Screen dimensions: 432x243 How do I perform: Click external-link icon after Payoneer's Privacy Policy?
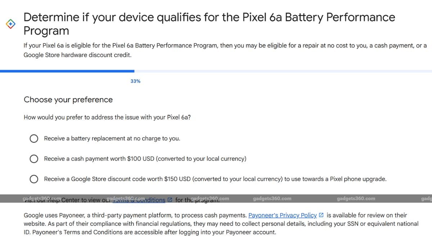coord(321,215)
